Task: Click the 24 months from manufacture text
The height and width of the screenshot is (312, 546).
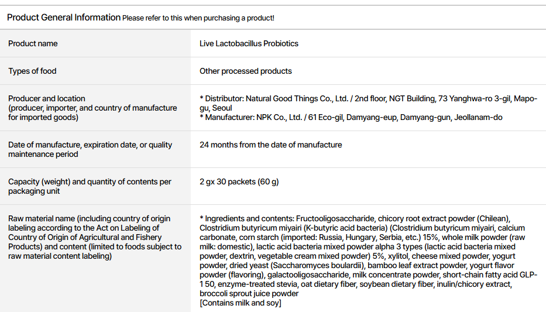Action: point(270,145)
